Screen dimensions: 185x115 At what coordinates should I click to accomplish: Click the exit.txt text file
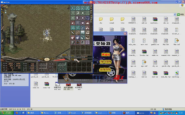click(144, 41)
